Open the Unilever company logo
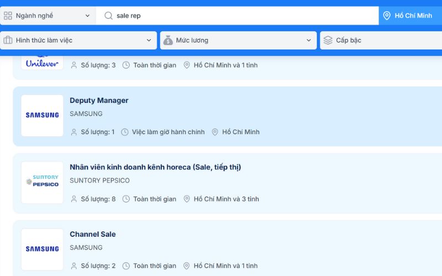 point(43,62)
